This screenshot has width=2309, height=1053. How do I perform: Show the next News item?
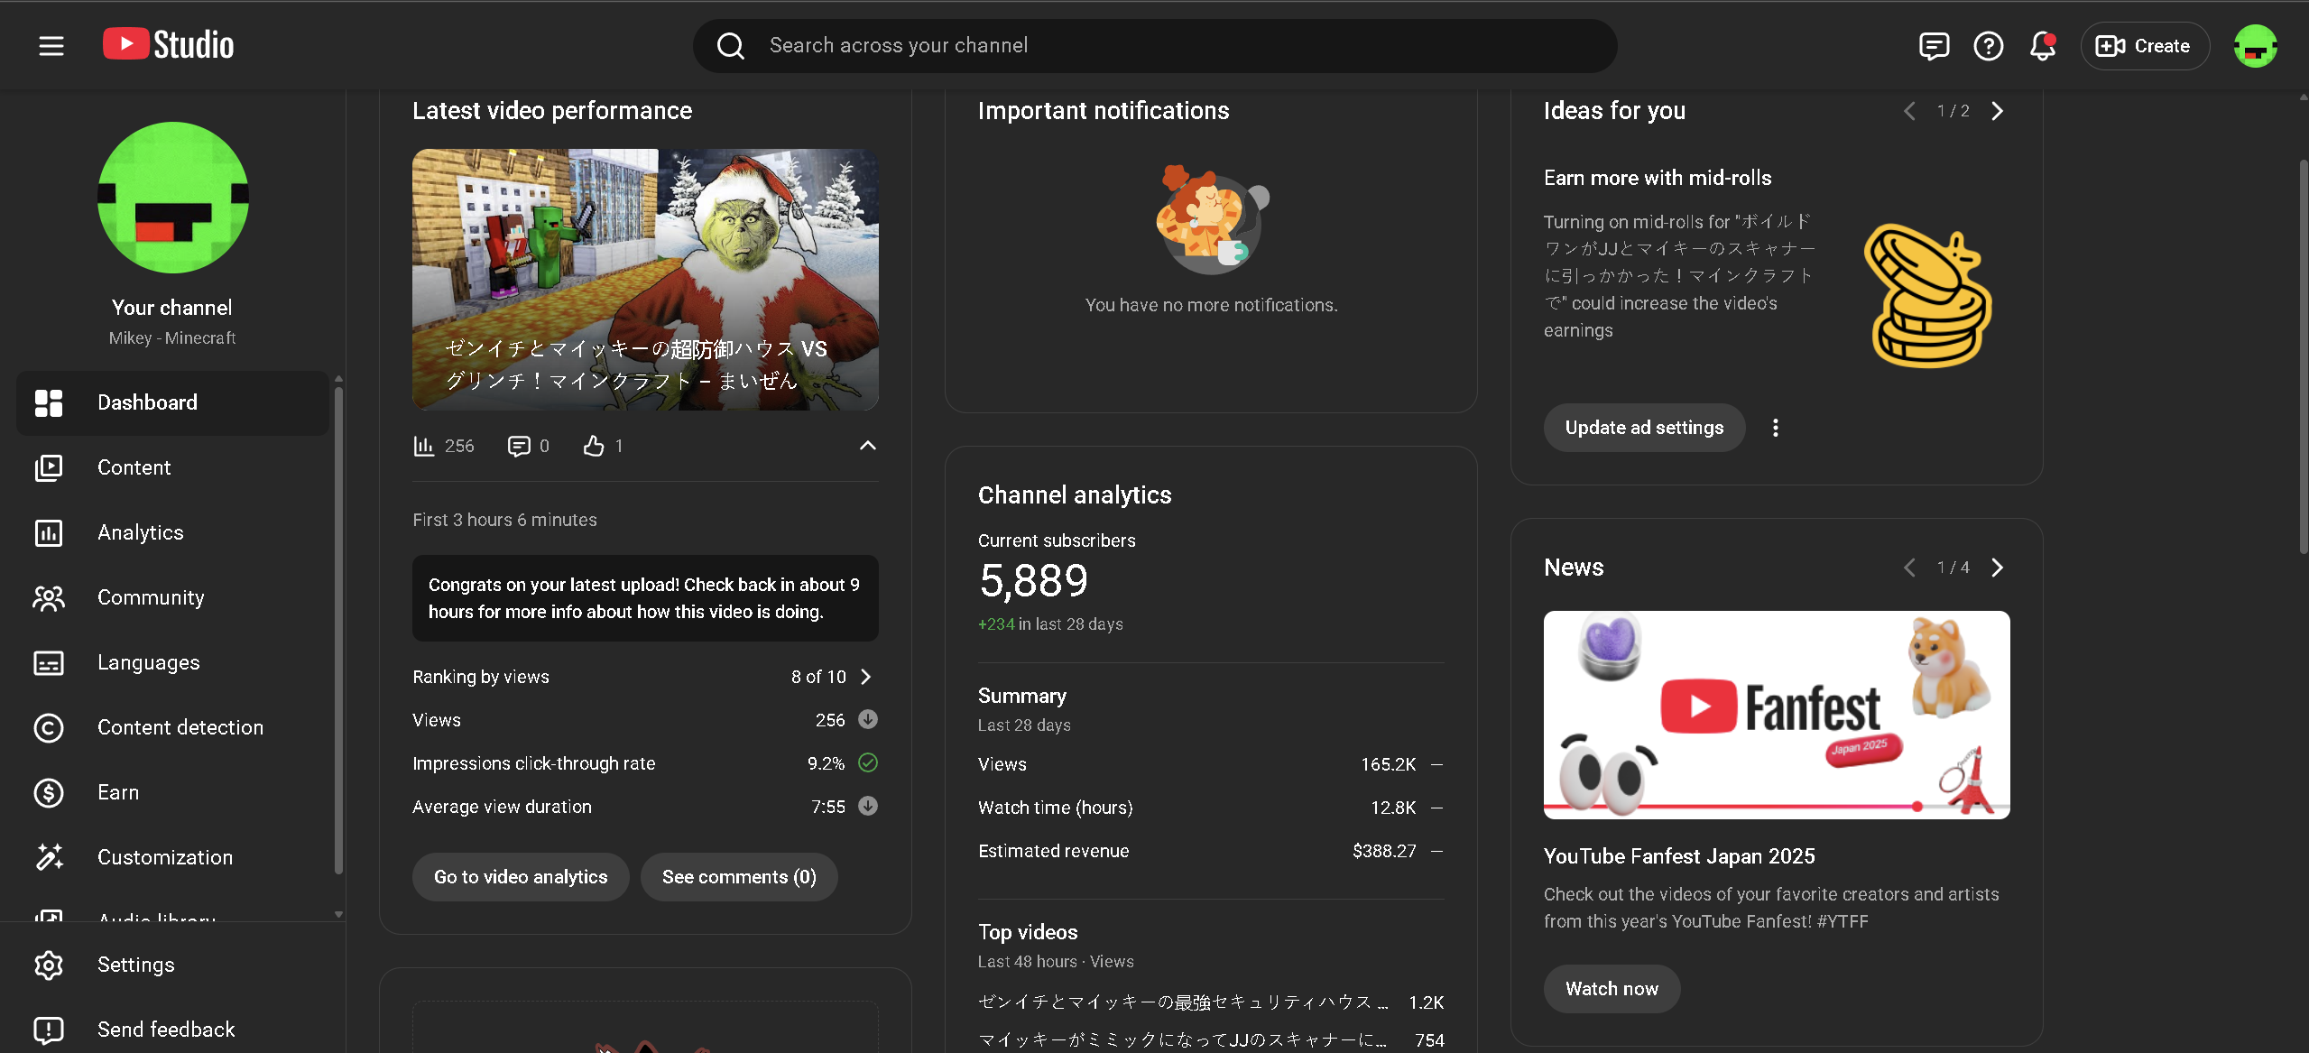(x=1997, y=568)
